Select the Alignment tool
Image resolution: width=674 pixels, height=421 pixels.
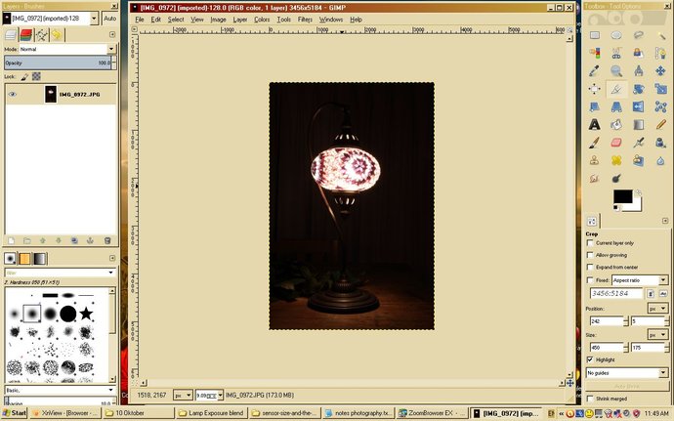595,89
